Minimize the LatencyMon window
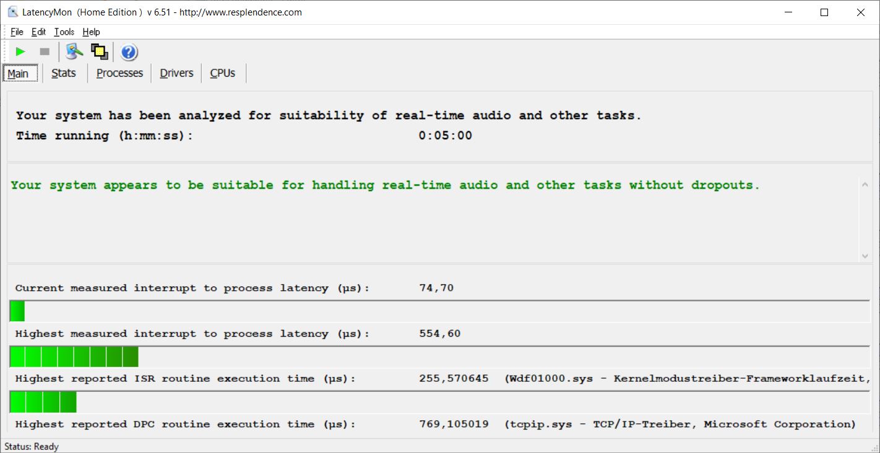This screenshot has width=880, height=453. [788, 12]
